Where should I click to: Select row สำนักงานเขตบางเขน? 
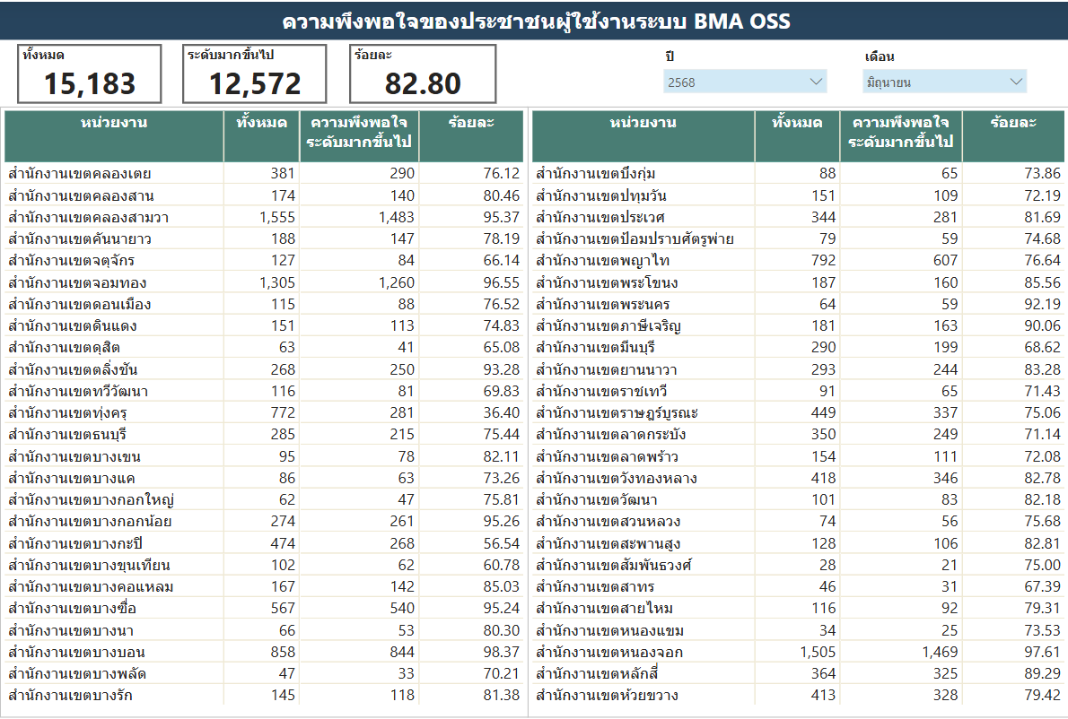264,456
